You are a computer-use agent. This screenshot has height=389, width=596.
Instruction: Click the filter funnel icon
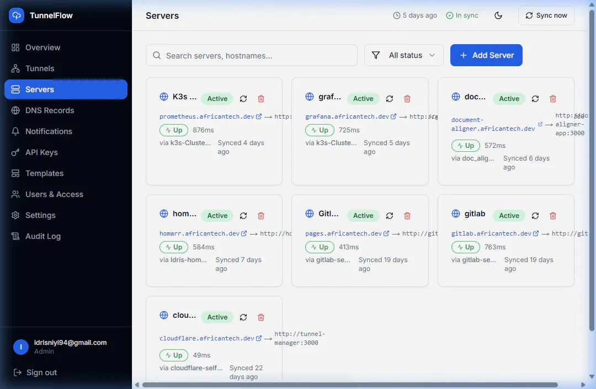point(376,55)
